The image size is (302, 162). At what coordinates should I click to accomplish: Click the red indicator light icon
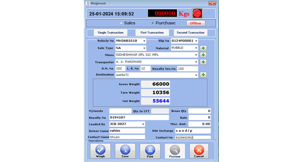[197, 13]
